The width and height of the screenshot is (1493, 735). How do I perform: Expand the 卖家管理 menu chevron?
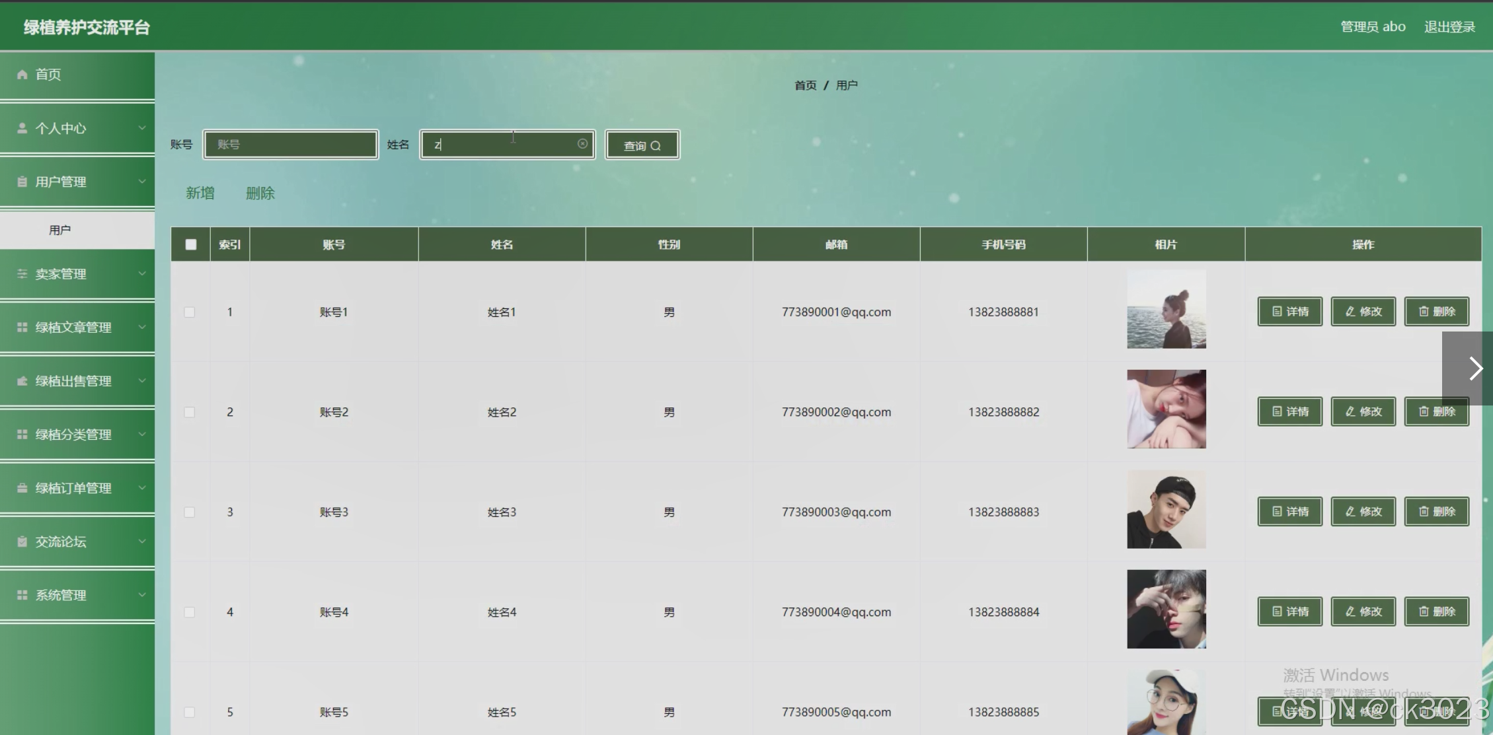coord(141,273)
